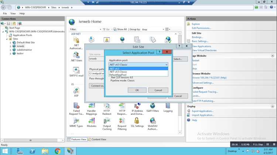The width and height of the screenshot is (277, 155).
Task: Expand the Default Web Site node
Action: 10,42
